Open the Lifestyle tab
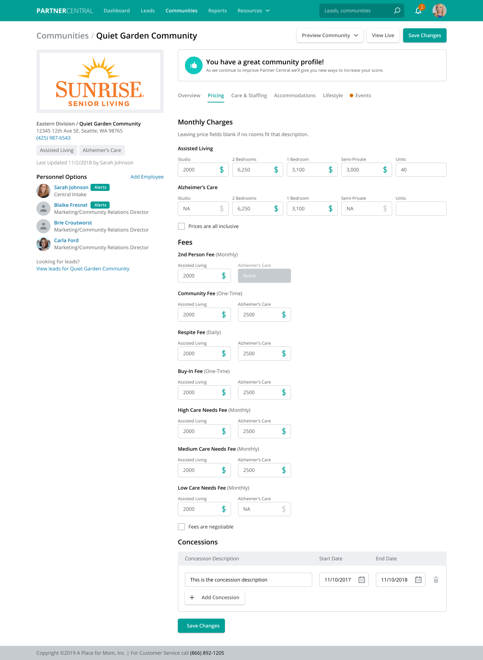Image resolution: width=483 pixels, height=660 pixels. click(x=333, y=95)
